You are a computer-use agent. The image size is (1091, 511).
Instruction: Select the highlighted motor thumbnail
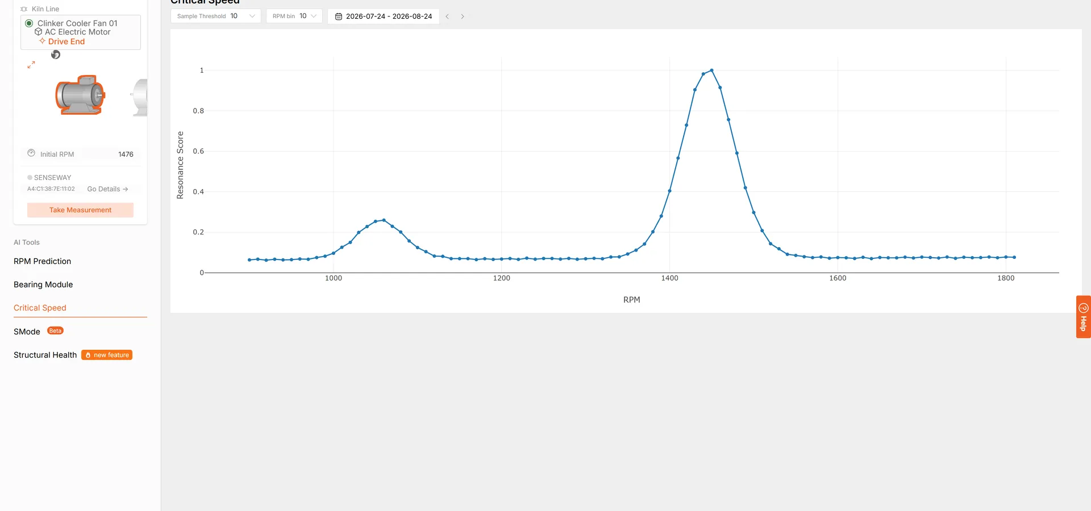(80, 95)
